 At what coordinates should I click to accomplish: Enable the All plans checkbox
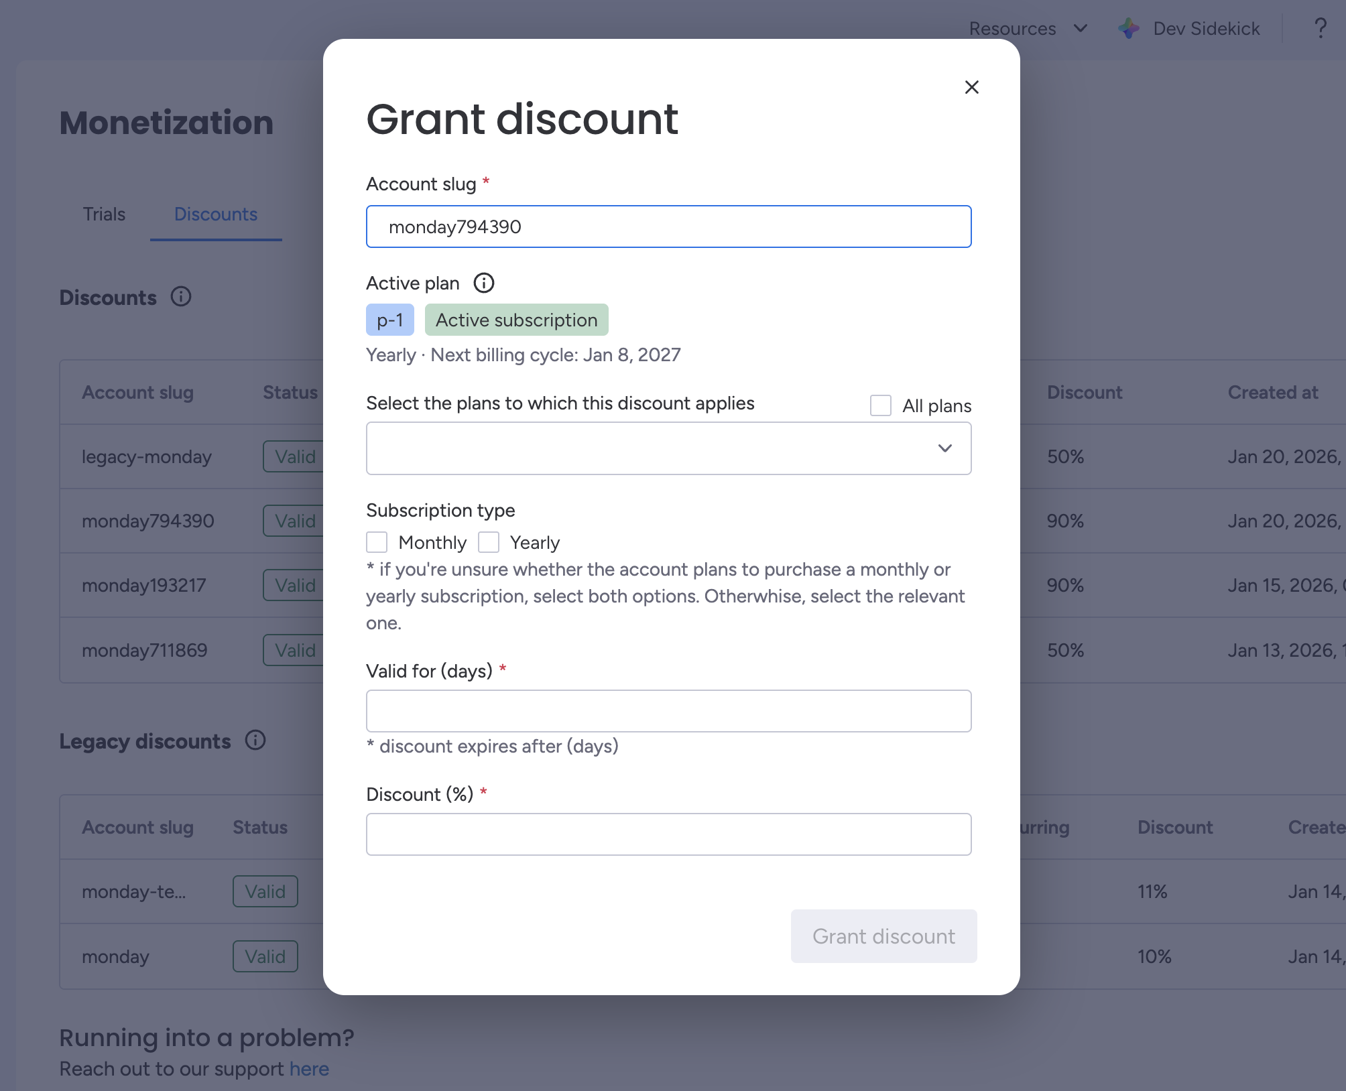coord(880,405)
